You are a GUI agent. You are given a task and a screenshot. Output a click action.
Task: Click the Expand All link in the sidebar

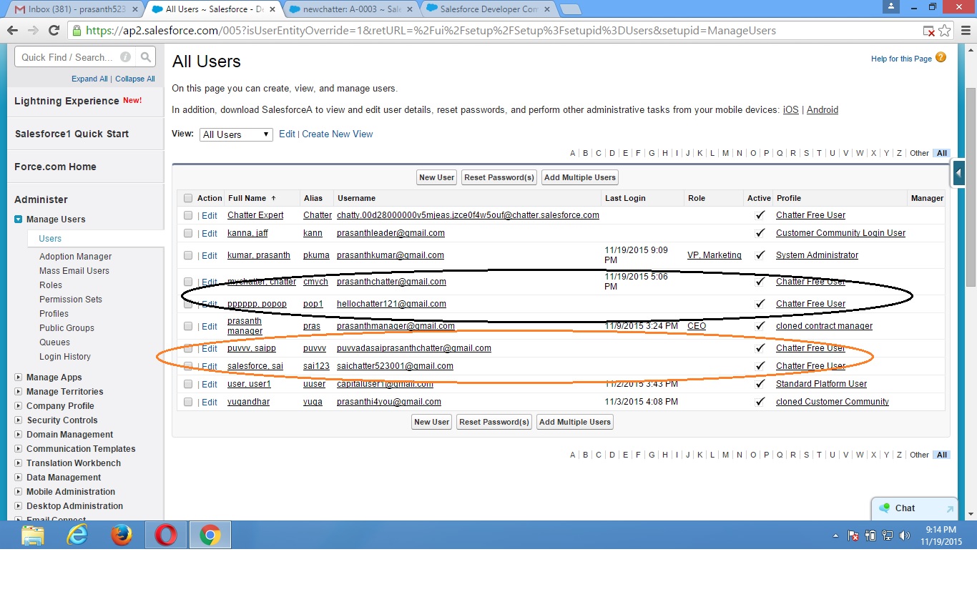coord(89,79)
